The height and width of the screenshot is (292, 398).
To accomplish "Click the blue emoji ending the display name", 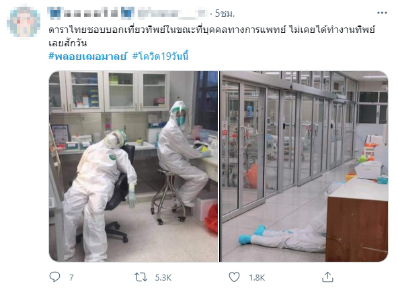I will 128,13.
